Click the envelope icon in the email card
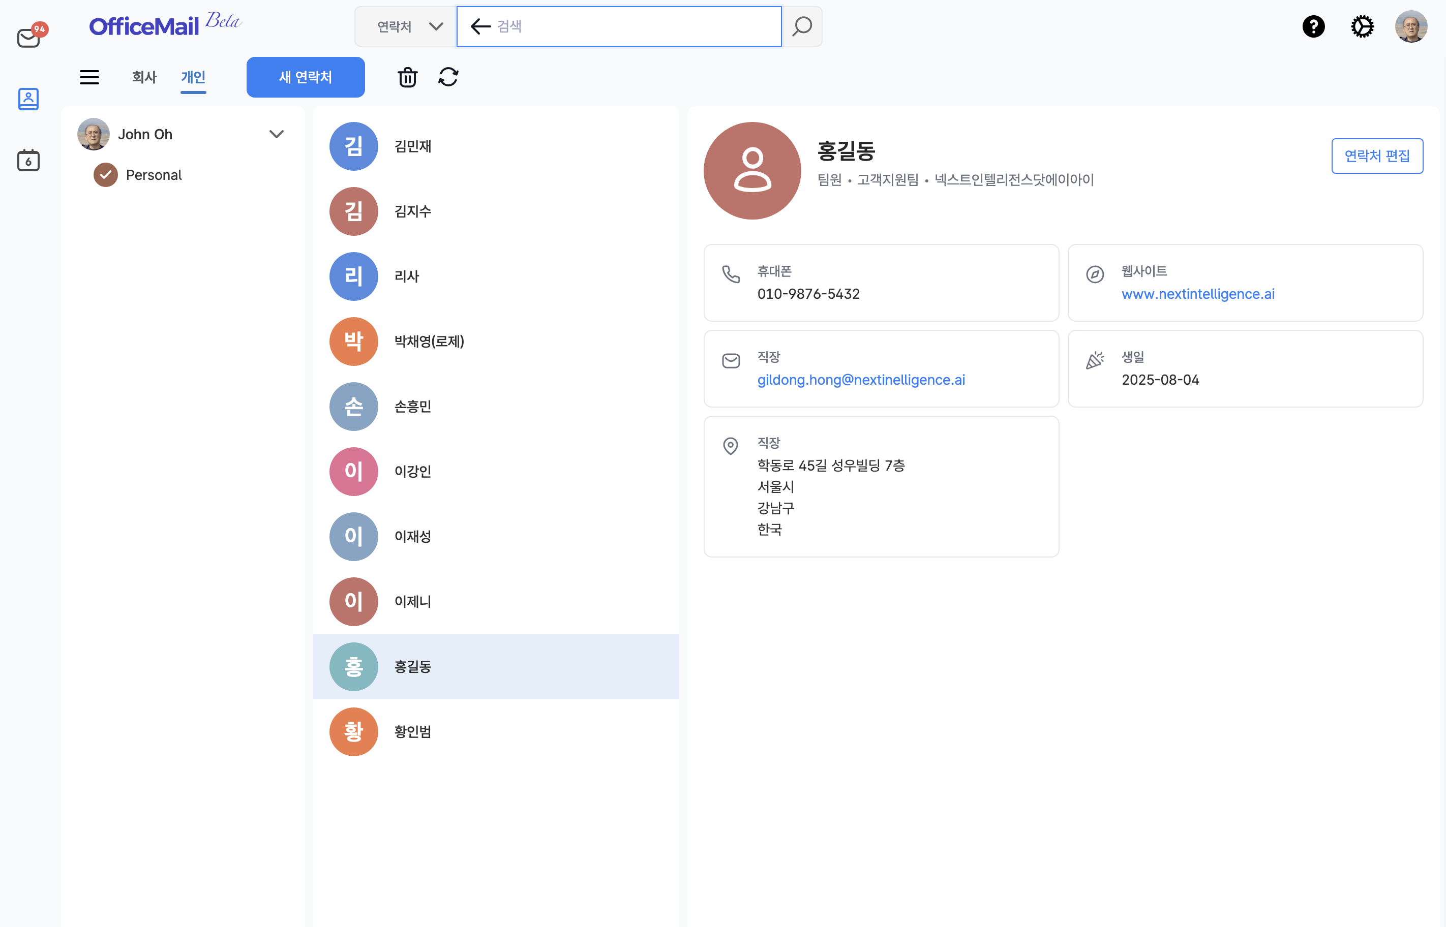Image resolution: width=1446 pixels, height=927 pixels. point(731,360)
